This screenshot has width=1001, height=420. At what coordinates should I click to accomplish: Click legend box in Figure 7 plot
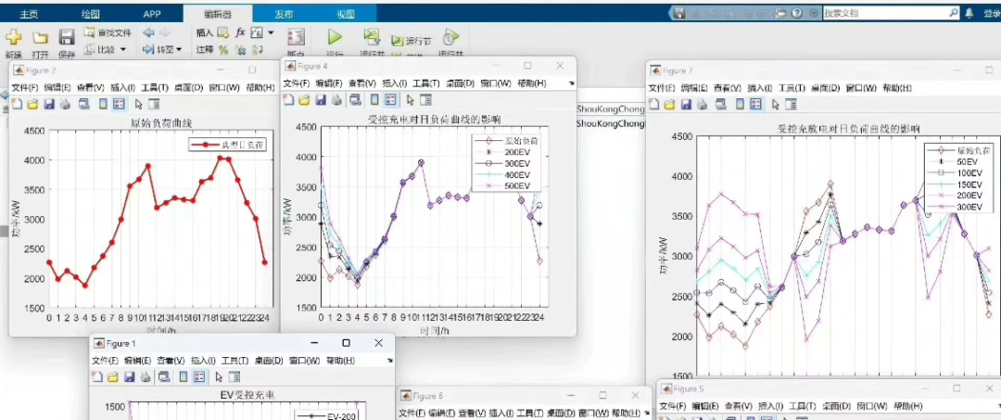point(959,179)
